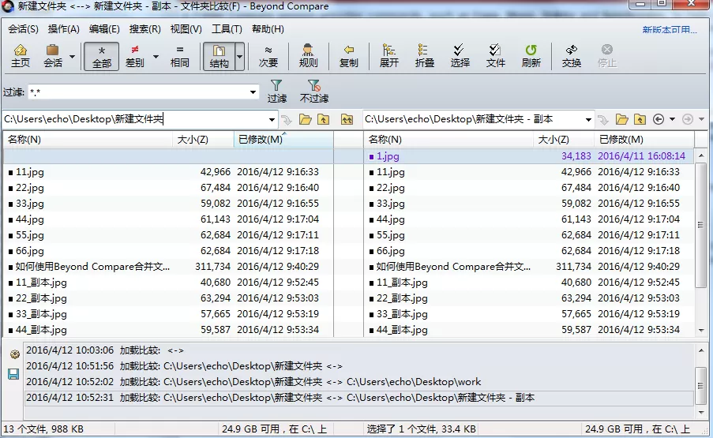The image size is (713, 438).
Task: Click the right pane back-navigation arrow
Action: pos(658,119)
